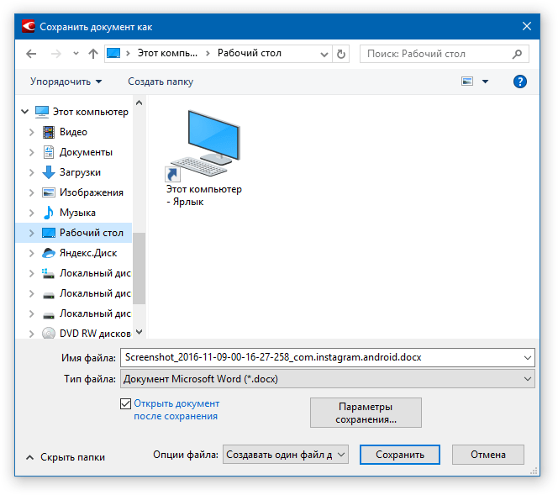Click the Этот компьютер monitor icon in tree
Screen dimensions: 558x495
point(42,112)
